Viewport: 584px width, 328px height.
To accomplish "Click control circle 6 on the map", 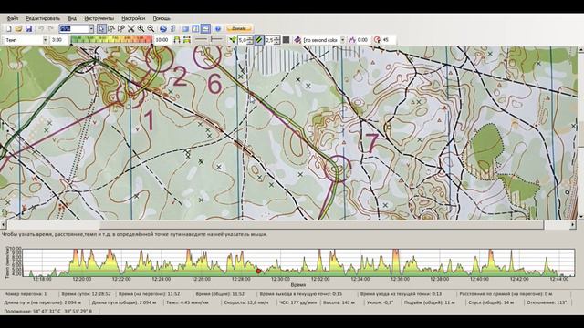I will click(x=207, y=56).
